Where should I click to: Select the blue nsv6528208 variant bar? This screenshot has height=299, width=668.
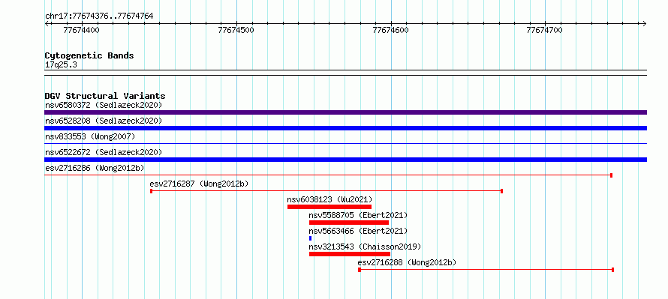coord(345,128)
